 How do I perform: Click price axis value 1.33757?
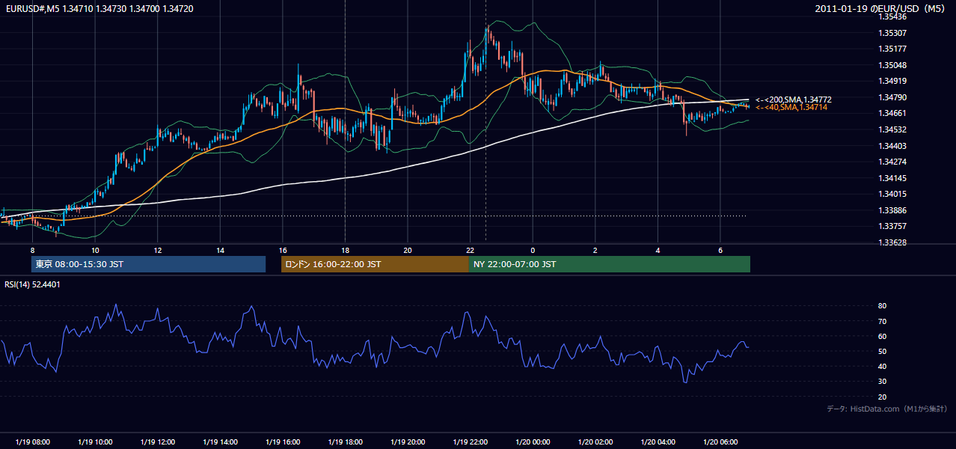click(892, 226)
